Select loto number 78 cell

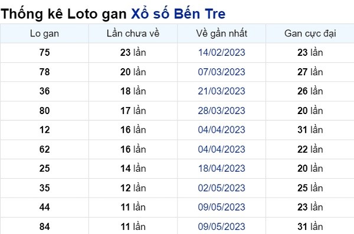coord(44,72)
